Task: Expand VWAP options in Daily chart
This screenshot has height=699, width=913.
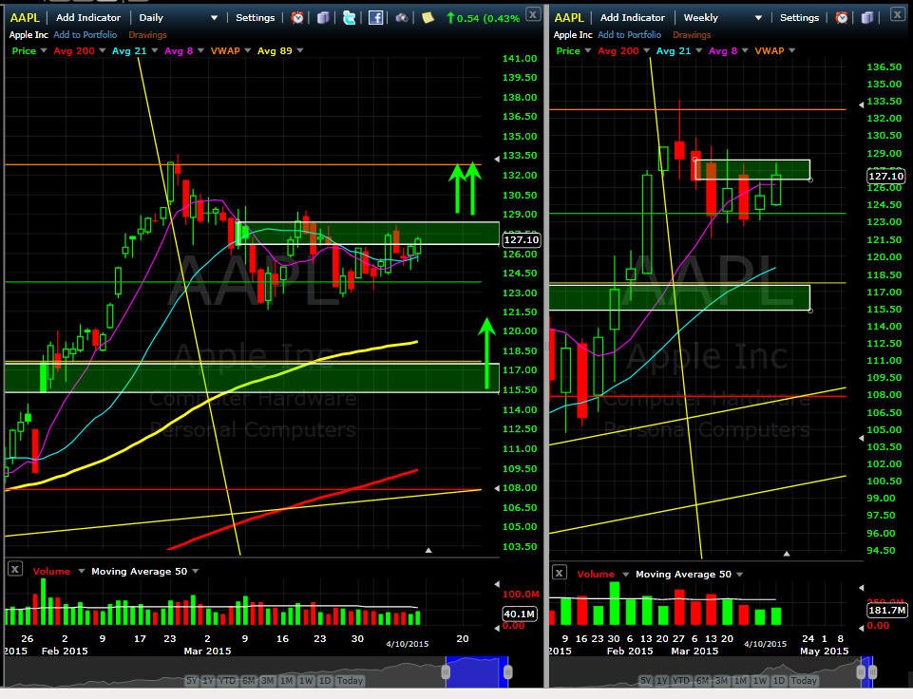Action: [247, 50]
